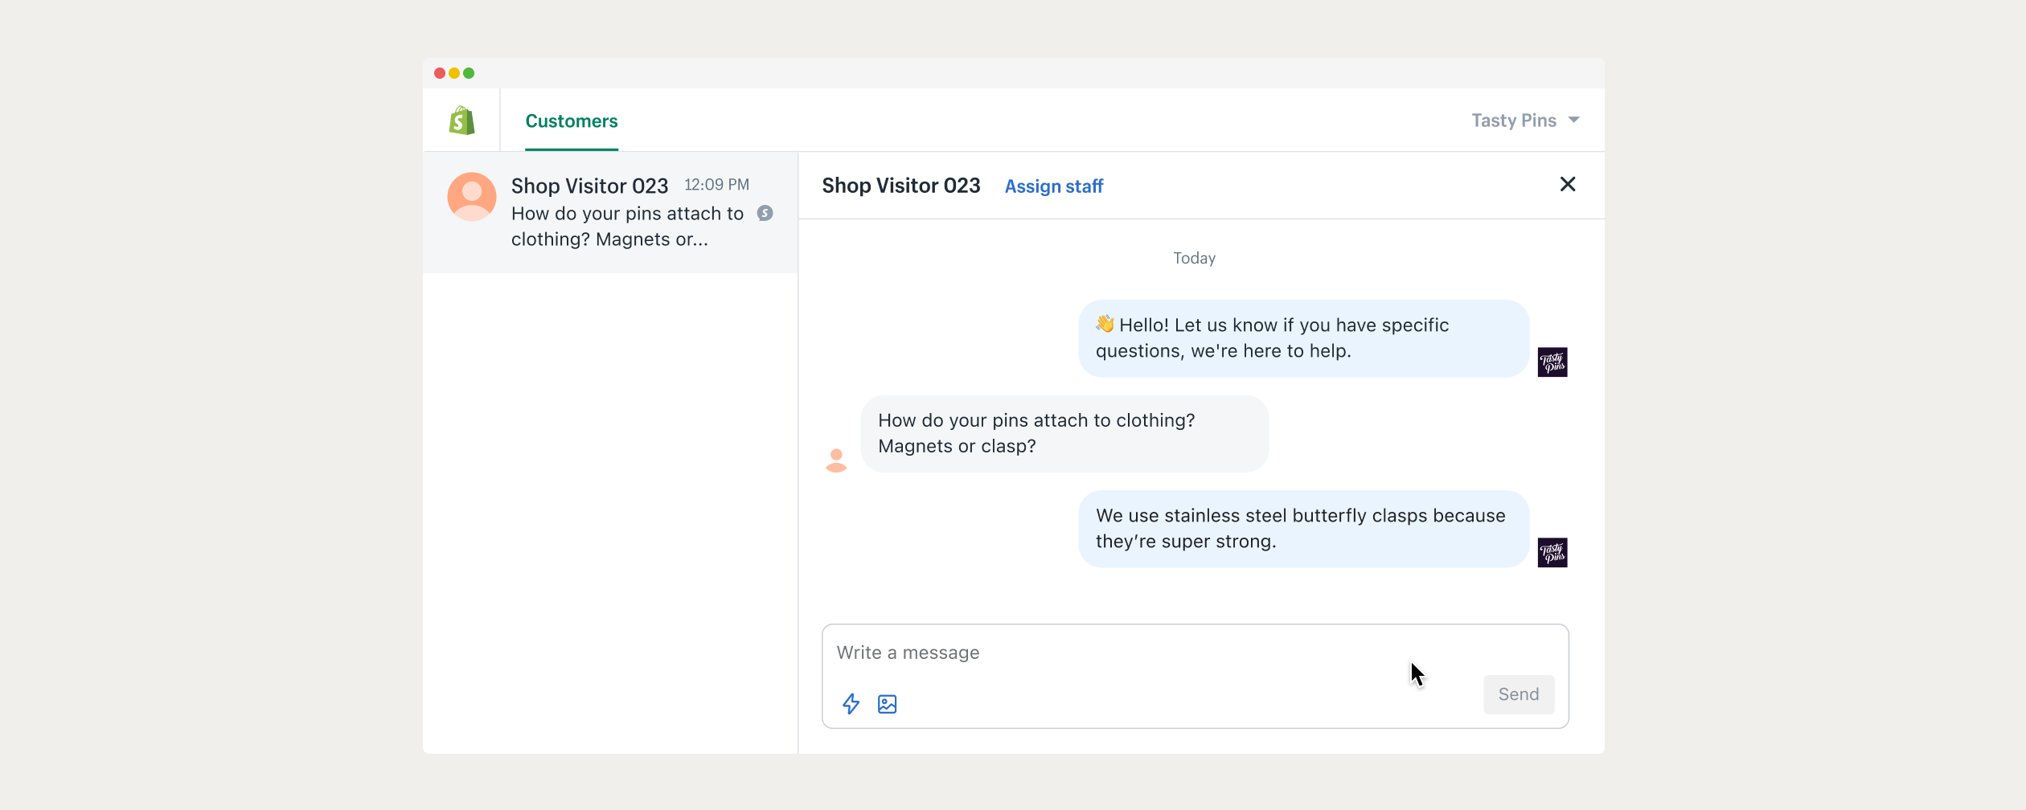
Task: Open the Shopify logo home icon
Action: coord(461,121)
